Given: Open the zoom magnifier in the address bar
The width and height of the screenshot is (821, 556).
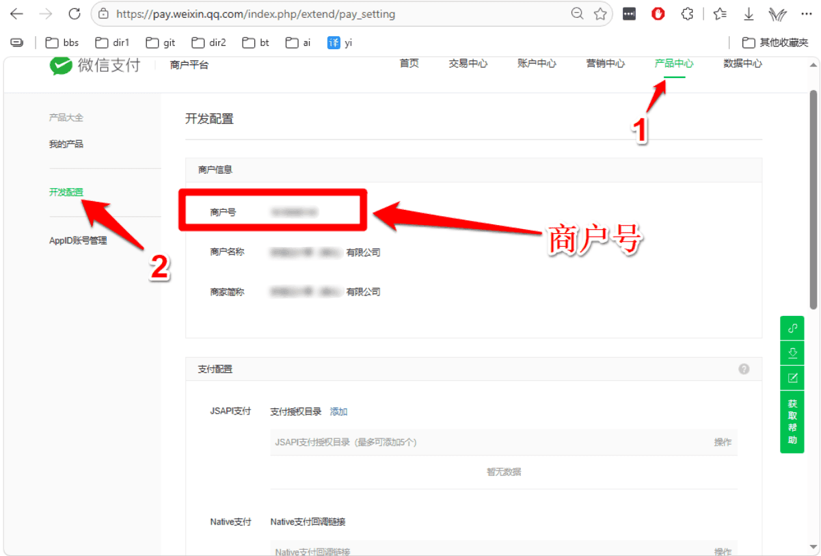Looking at the screenshot, I should tap(578, 14).
